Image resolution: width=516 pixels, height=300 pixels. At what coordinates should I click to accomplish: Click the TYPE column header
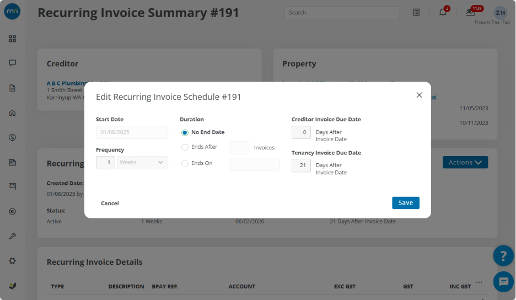57,287
